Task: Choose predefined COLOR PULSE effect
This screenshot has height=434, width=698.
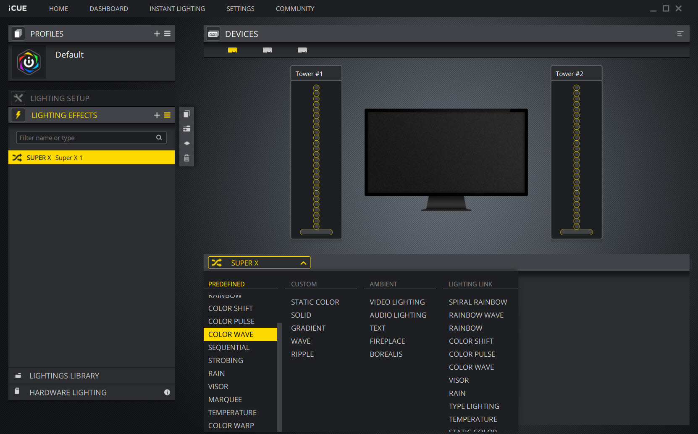Action: pos(231,321)
